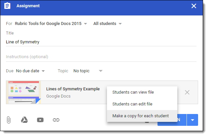Viewport: 208px width, 136px height.
Task: Click the Instructions (optional) field
Action: coord(101,57)
